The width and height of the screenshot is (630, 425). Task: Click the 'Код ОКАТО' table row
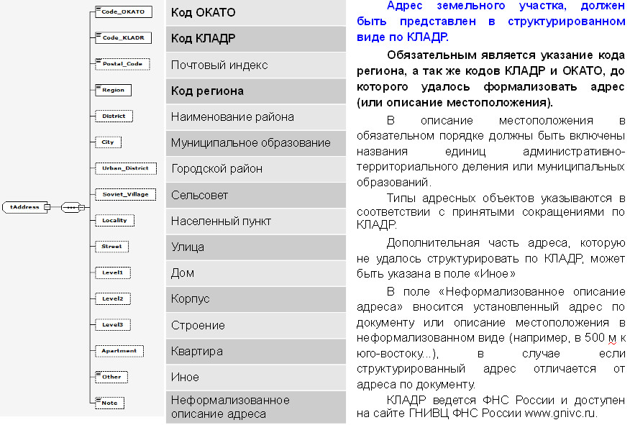(x=256, y=12)
